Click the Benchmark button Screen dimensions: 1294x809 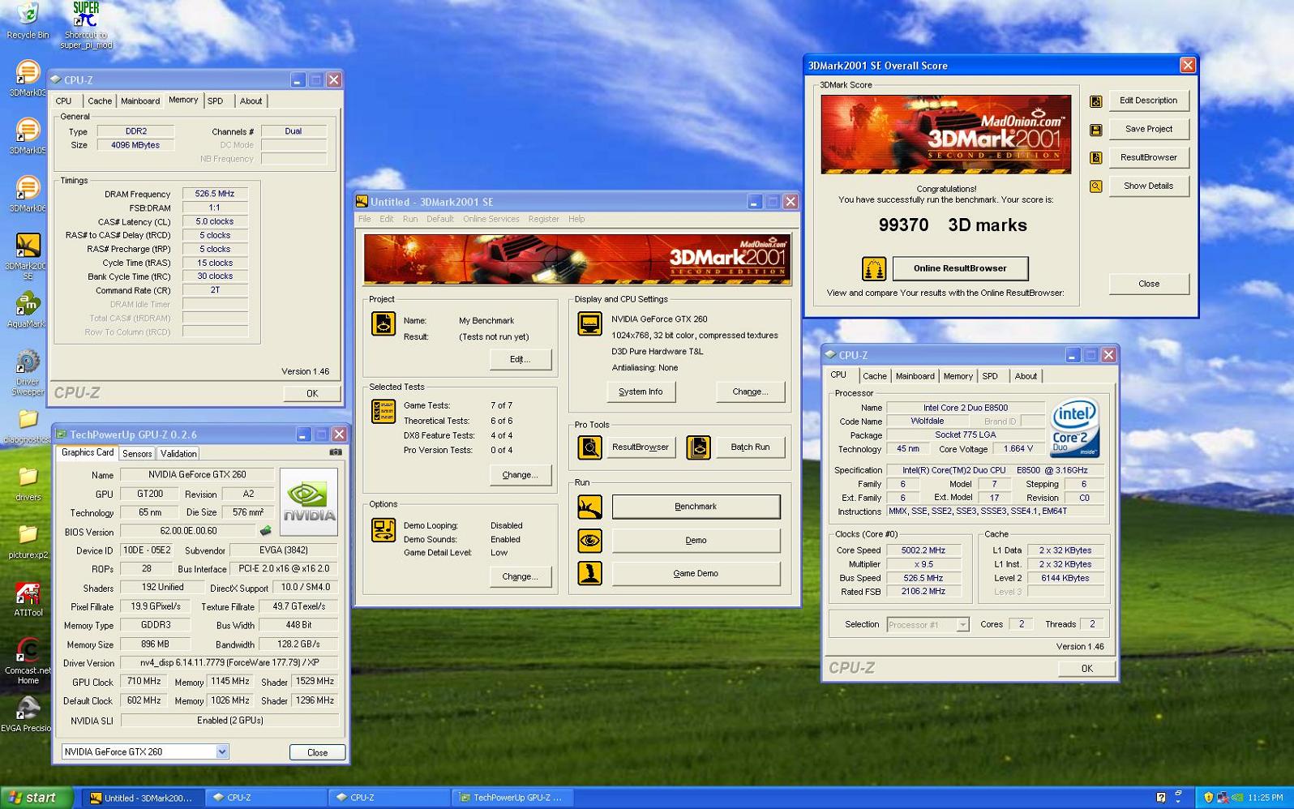pyautogui.click(x=696, y=507)
